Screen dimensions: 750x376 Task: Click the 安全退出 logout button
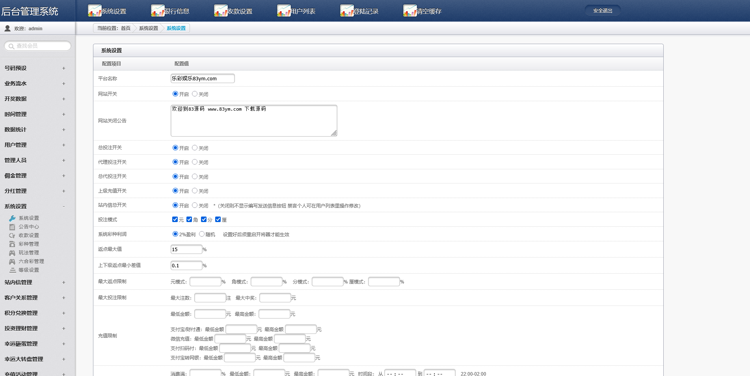(603, 11)
